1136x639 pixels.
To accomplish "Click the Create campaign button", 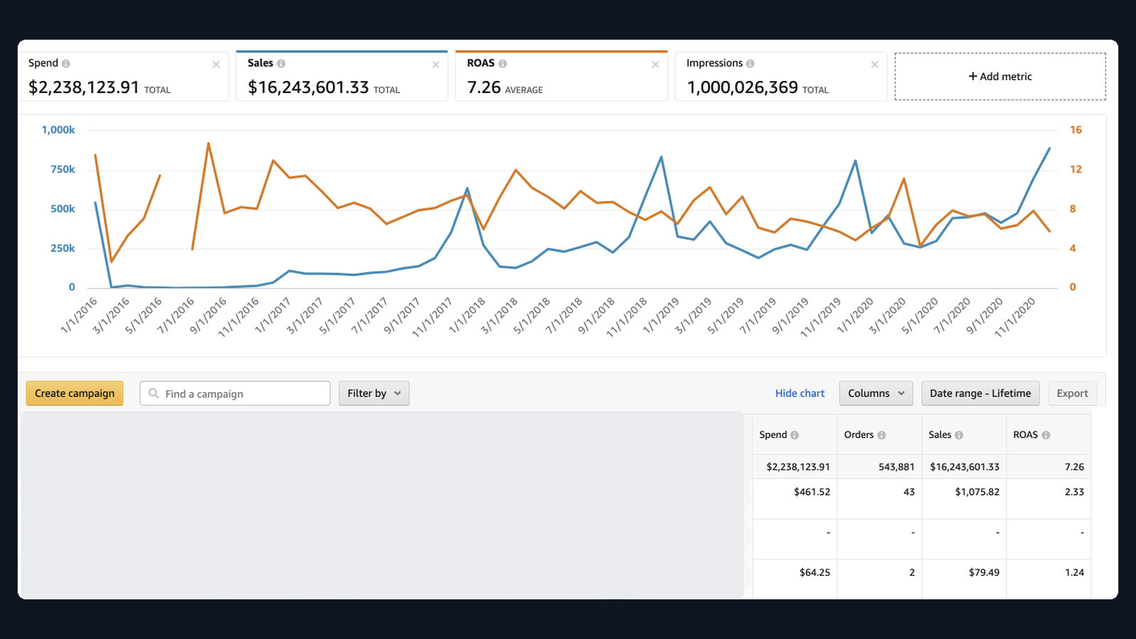I will point(75,393).
